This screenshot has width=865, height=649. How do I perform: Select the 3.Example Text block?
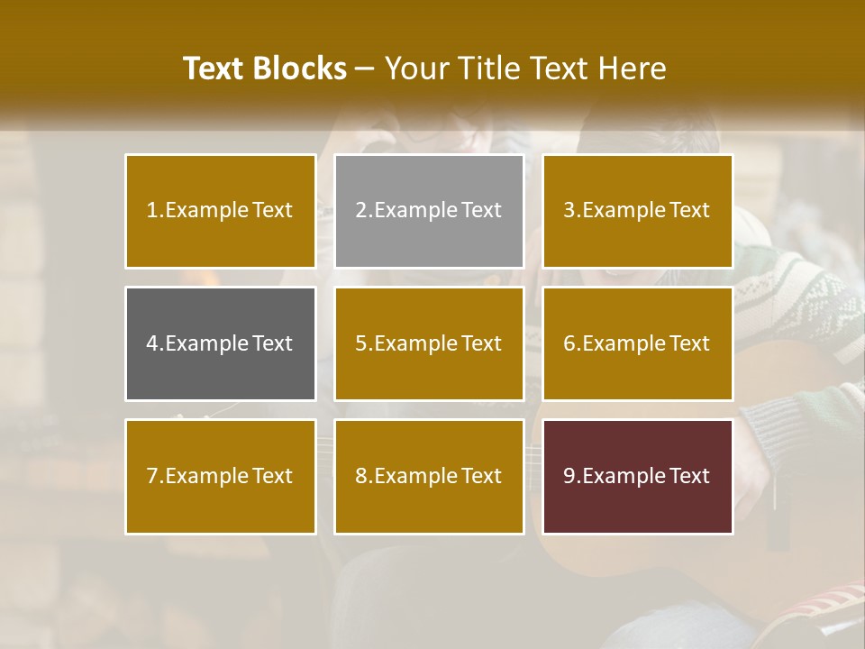(637, 211)
